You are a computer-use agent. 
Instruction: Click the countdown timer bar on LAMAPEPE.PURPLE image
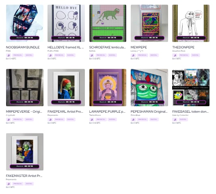click(108, 102)
